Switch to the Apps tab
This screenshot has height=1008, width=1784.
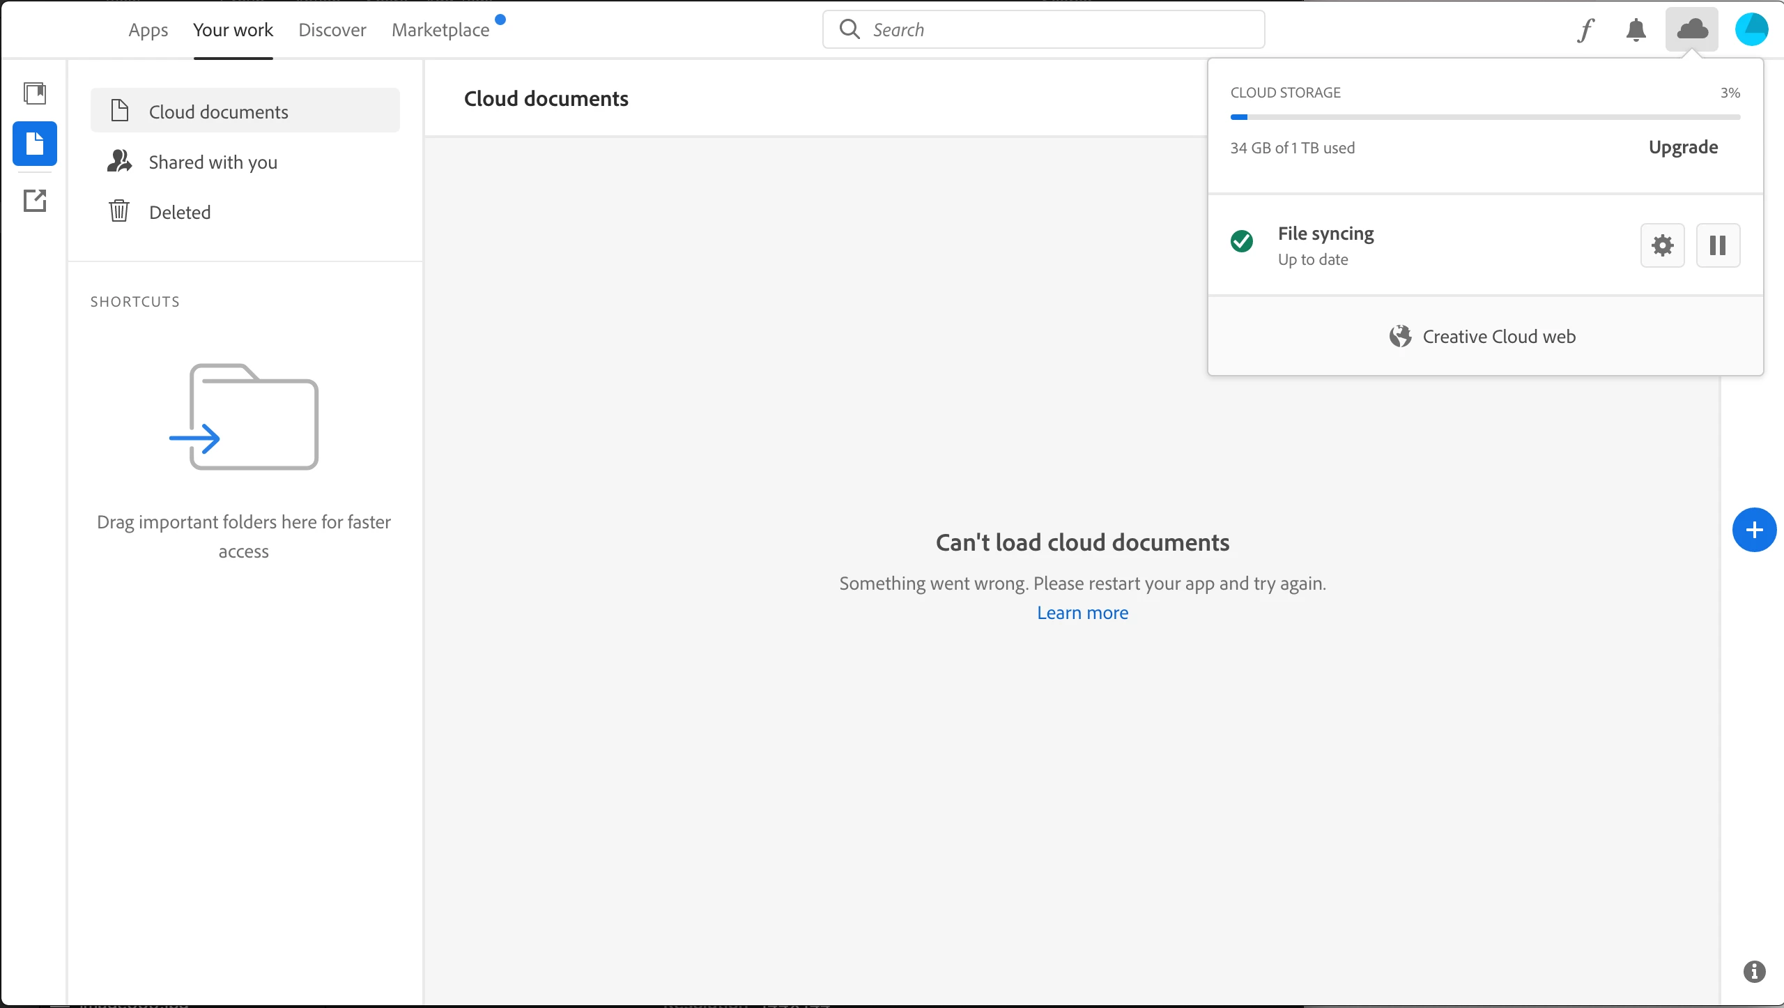click(148, 30)
